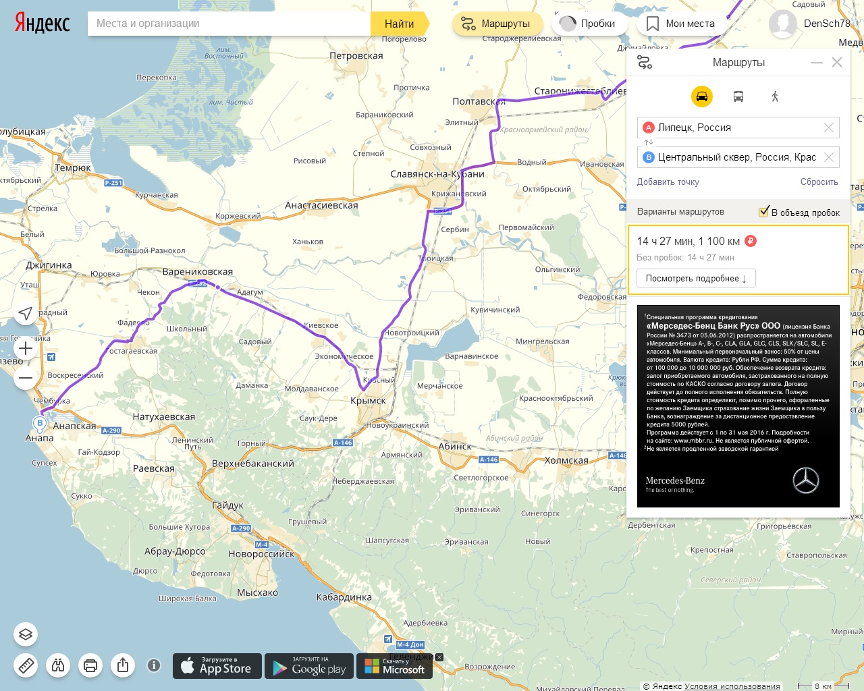Click the yellow Найти search button
Screen dimensions: 864x691
pos(400,24)
